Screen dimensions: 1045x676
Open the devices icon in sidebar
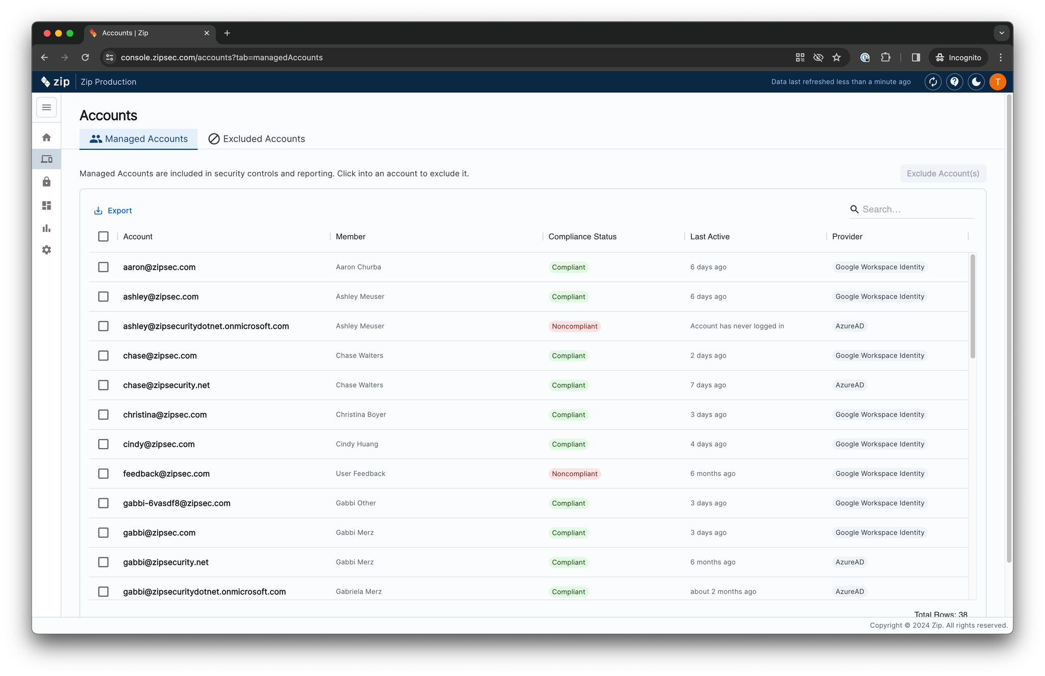pos(46,159)
